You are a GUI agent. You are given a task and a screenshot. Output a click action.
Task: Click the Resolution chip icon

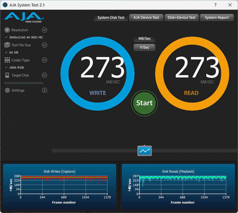7,30
